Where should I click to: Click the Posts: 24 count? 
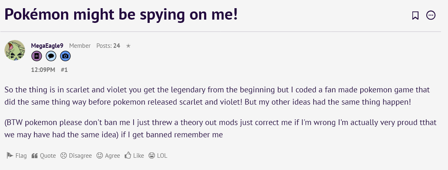[x=108, y=46]
